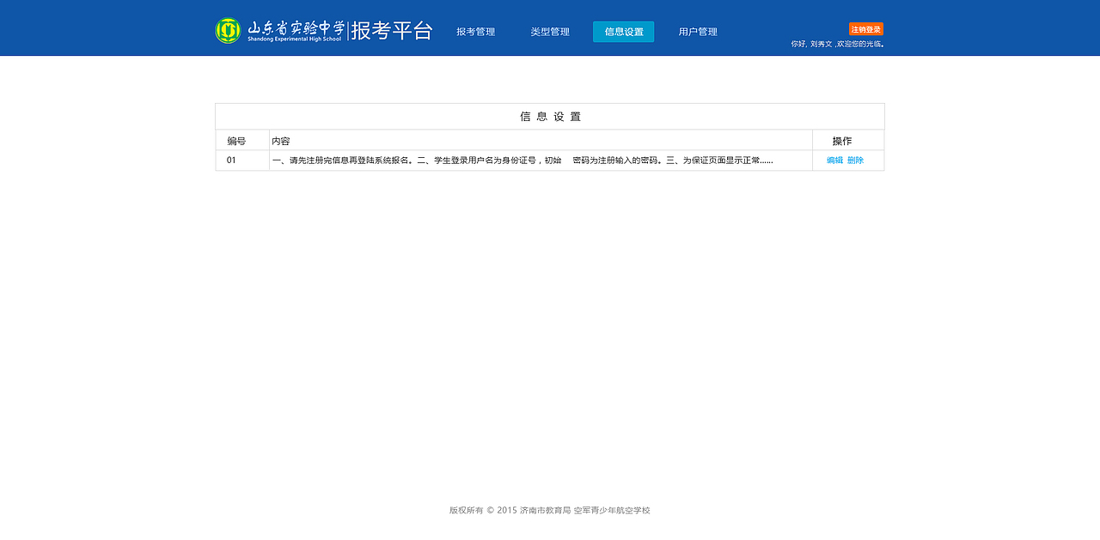Click the greeting text for 刘秀文
The height and width of the screenshot is (540, 1100).
pos(838,42)
